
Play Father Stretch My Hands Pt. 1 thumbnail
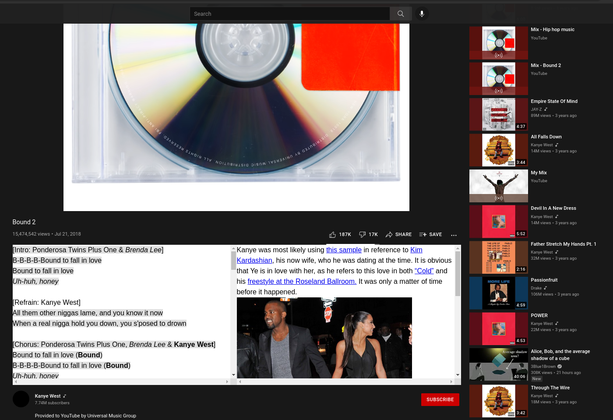click(x=499, y=258)
